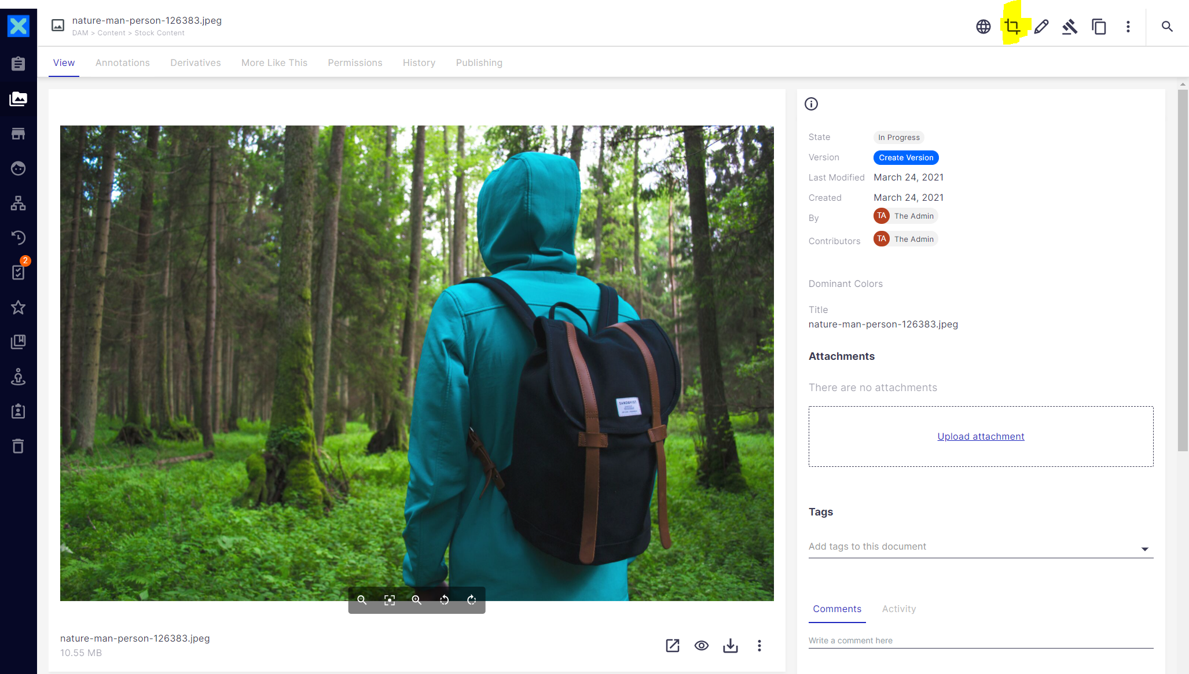The image size is (1189, 674).
Task: Expand the tags dropdown arrow
Action: click(x=1144, y=548)
